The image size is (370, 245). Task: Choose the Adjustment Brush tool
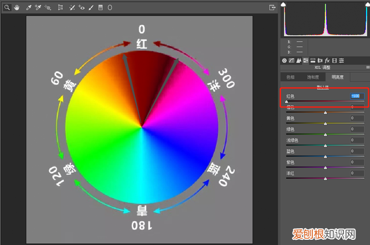91,8
